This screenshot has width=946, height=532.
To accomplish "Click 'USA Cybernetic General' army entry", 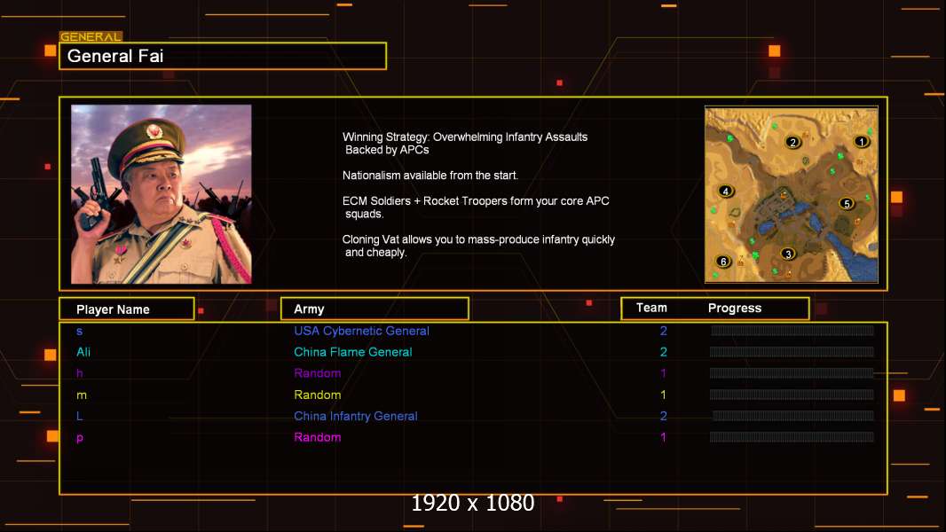I will (x=361, y=331).
